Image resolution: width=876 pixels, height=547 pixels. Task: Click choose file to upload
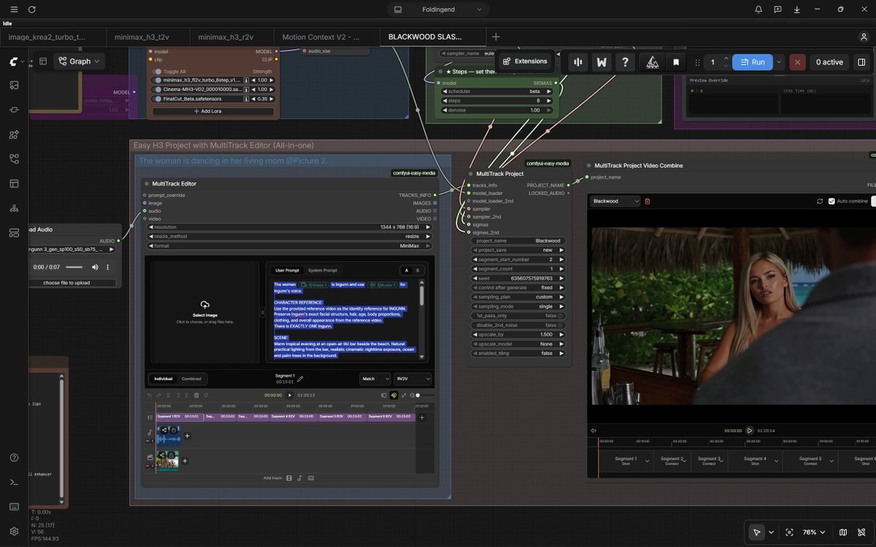pos(66,282)
